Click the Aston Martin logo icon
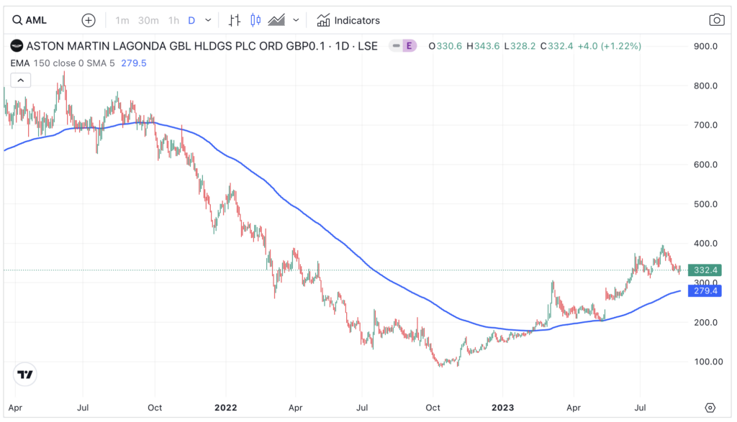Image resolution: width=737 pixels, height=422 pixels. click(x=17, y=46)
